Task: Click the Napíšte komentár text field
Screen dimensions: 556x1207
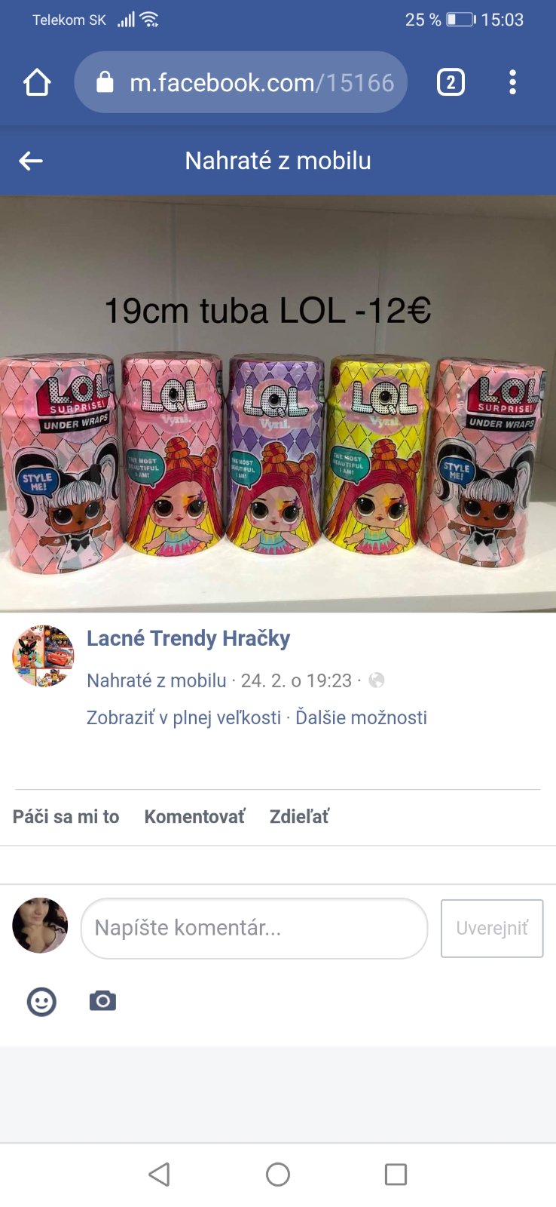Action: coord(255,929)
